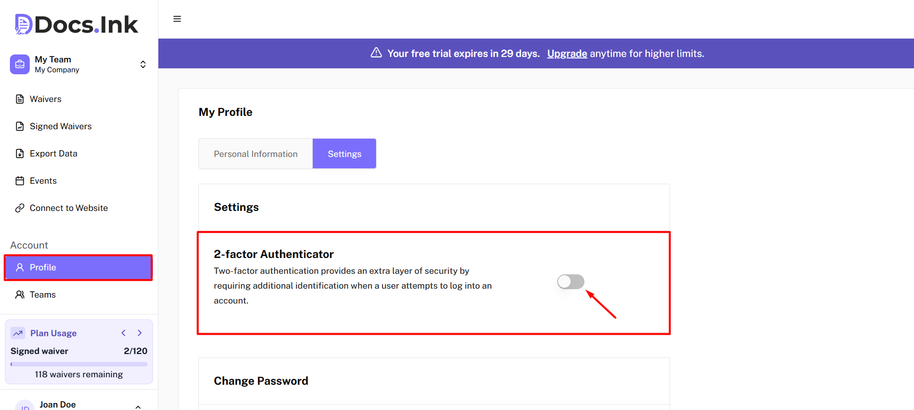Click the Teams people icon

click(20, 295)
